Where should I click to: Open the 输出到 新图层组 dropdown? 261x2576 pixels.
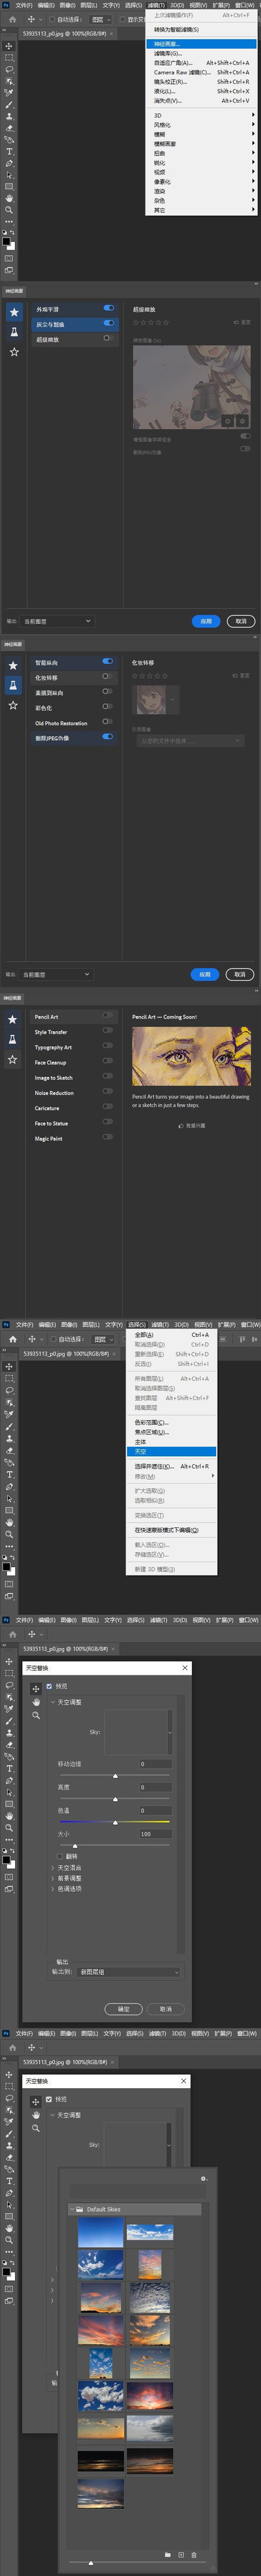(129, 1972)
